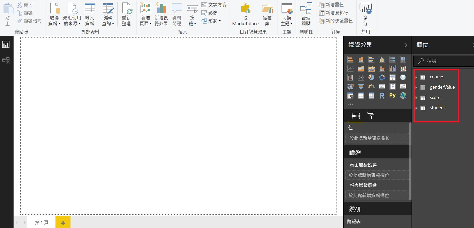The width and height of the screenshot is (474, 228).
Task: Select the 第 1 頁 page tab
Action: point(41,222)
